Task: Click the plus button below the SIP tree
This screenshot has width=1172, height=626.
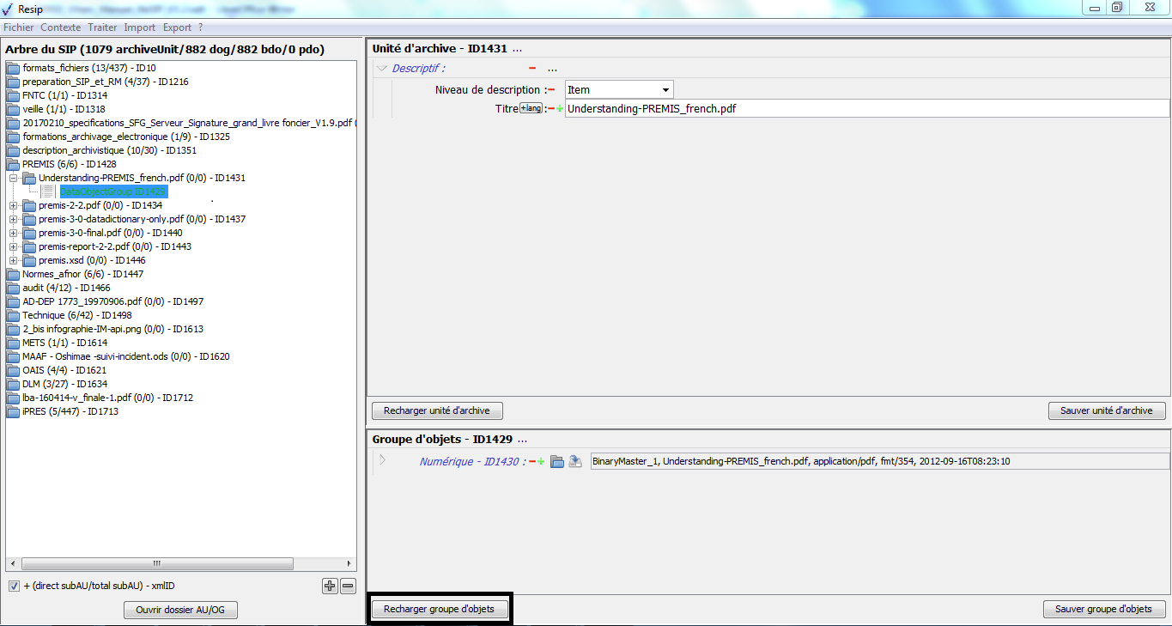Action: 330,586
